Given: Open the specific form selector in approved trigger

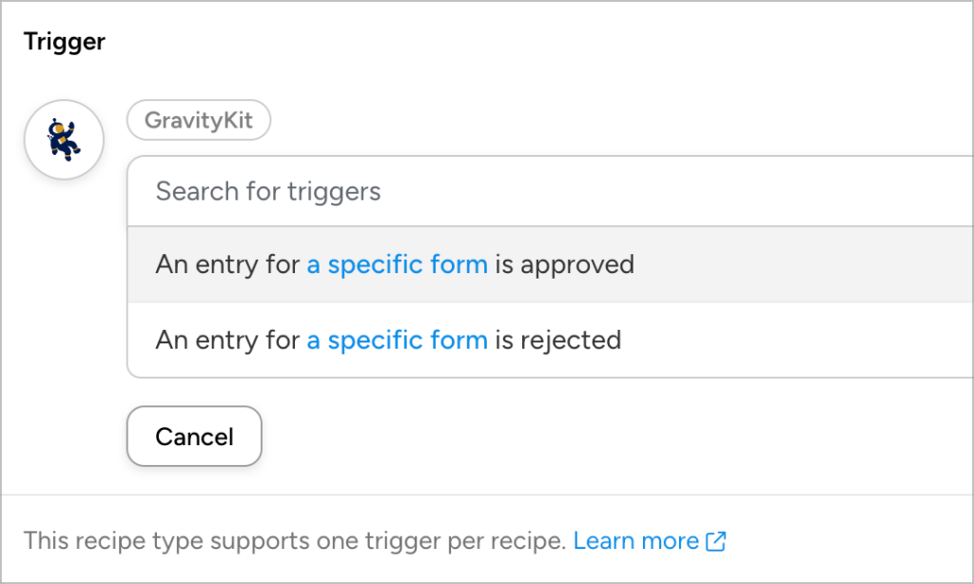Looking at the screenshot, I should click(x=397, y=263).
